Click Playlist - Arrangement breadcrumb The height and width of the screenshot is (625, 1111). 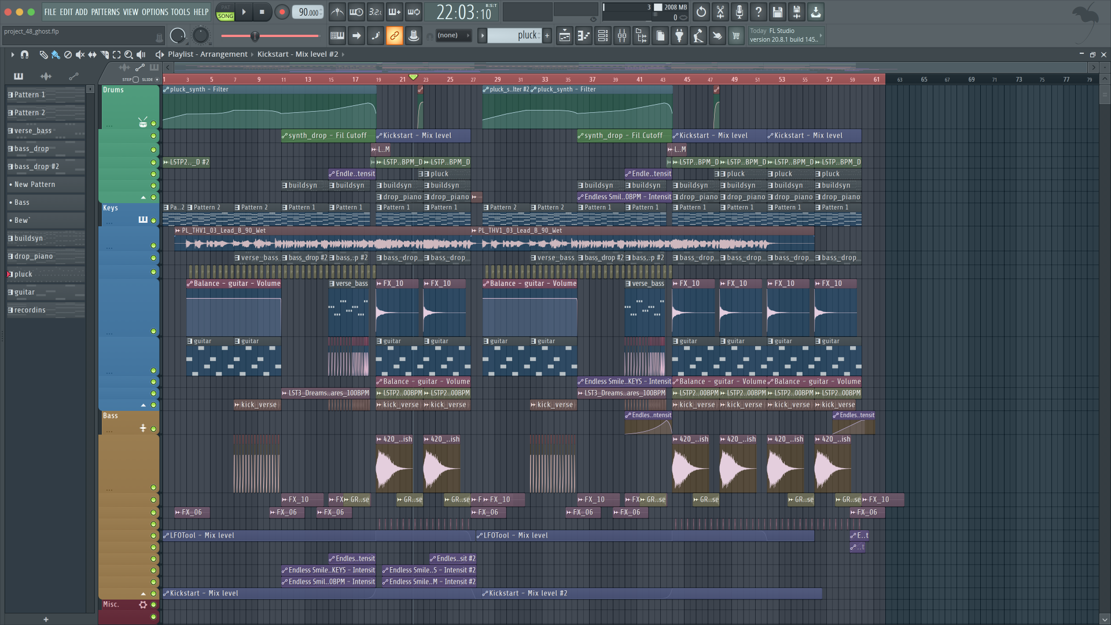208,54
